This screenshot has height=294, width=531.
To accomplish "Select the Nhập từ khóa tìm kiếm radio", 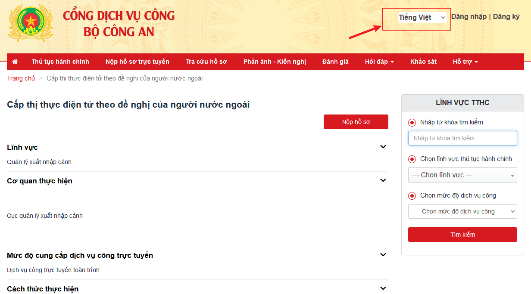I will (412, 123).
